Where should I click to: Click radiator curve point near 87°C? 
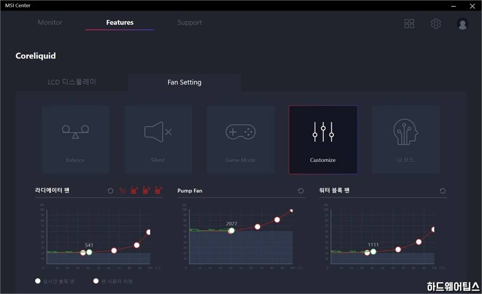pos(137,245)
